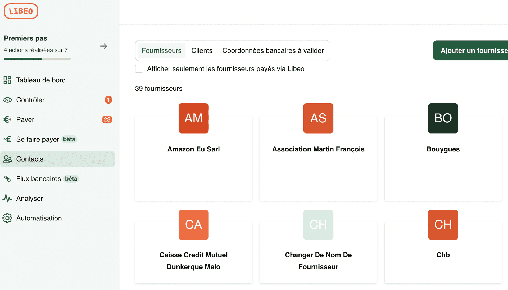The image size is (508, 290).
Task: Open Coordonnées bancaires à valider tab
Action: (x=273, y=50)
